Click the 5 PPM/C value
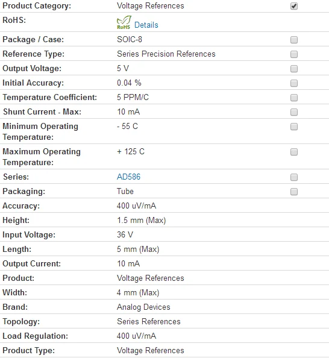The height and width of the screenshot is (358, 329). click(133, 97)
